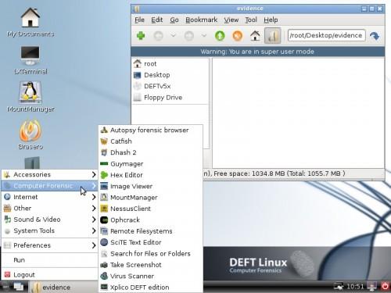Open the Tool menu
The width and height of the screenshot is (391, 293).
pos(251,20)
